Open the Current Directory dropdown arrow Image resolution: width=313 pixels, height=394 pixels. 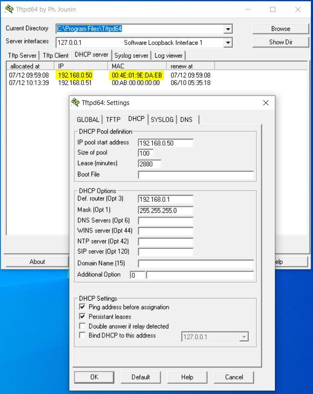click(x=228, y=29)
